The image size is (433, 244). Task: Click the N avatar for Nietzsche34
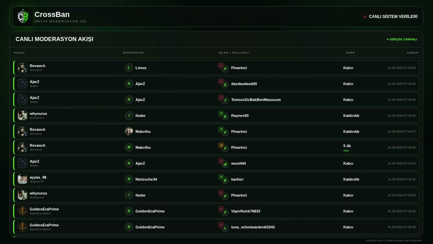[129, 179]
